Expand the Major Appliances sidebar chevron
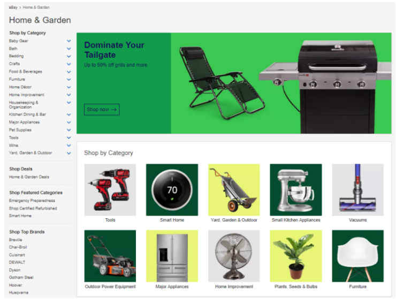 coord(68,122)
